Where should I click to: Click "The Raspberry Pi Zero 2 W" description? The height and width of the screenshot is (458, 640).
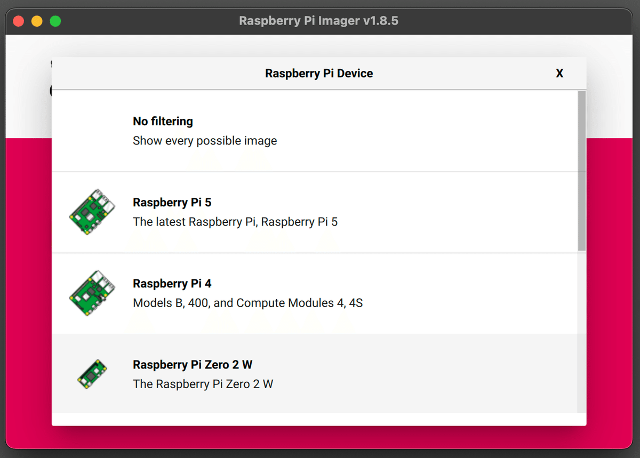(203, 384)
